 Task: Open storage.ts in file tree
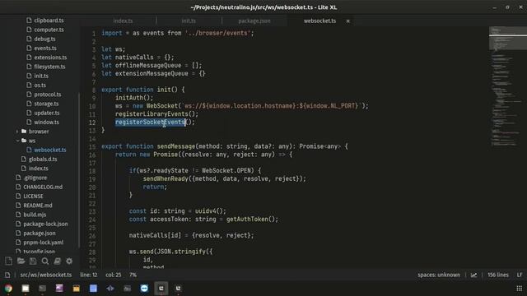pyautogui.click(x=46, y=104)
